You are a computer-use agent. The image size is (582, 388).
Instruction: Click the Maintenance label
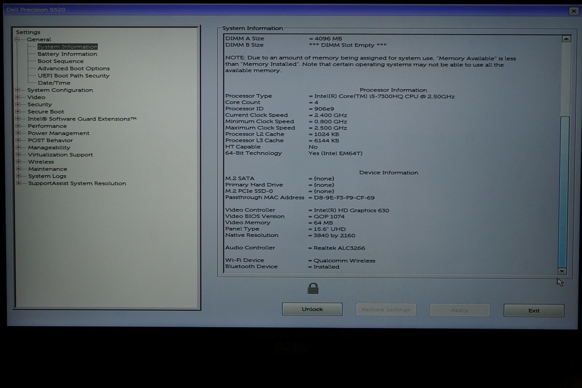click(48, 169)
